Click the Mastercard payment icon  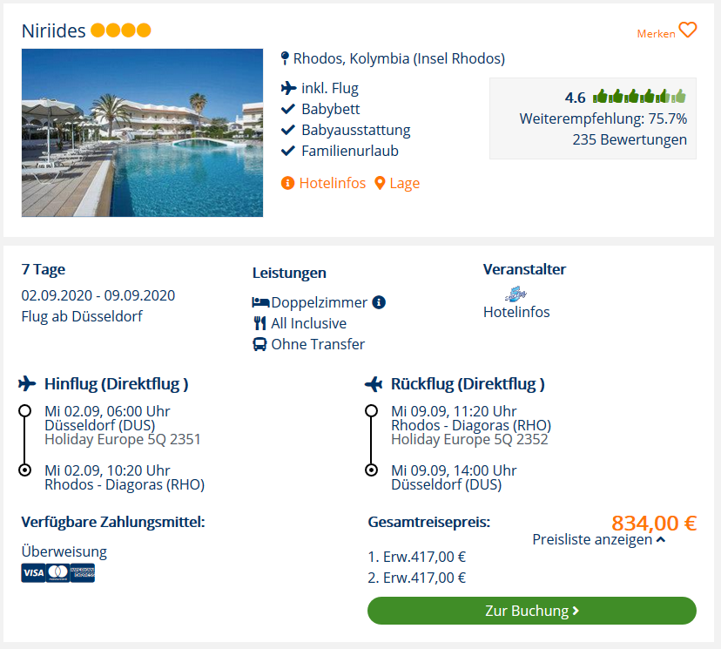58,572
